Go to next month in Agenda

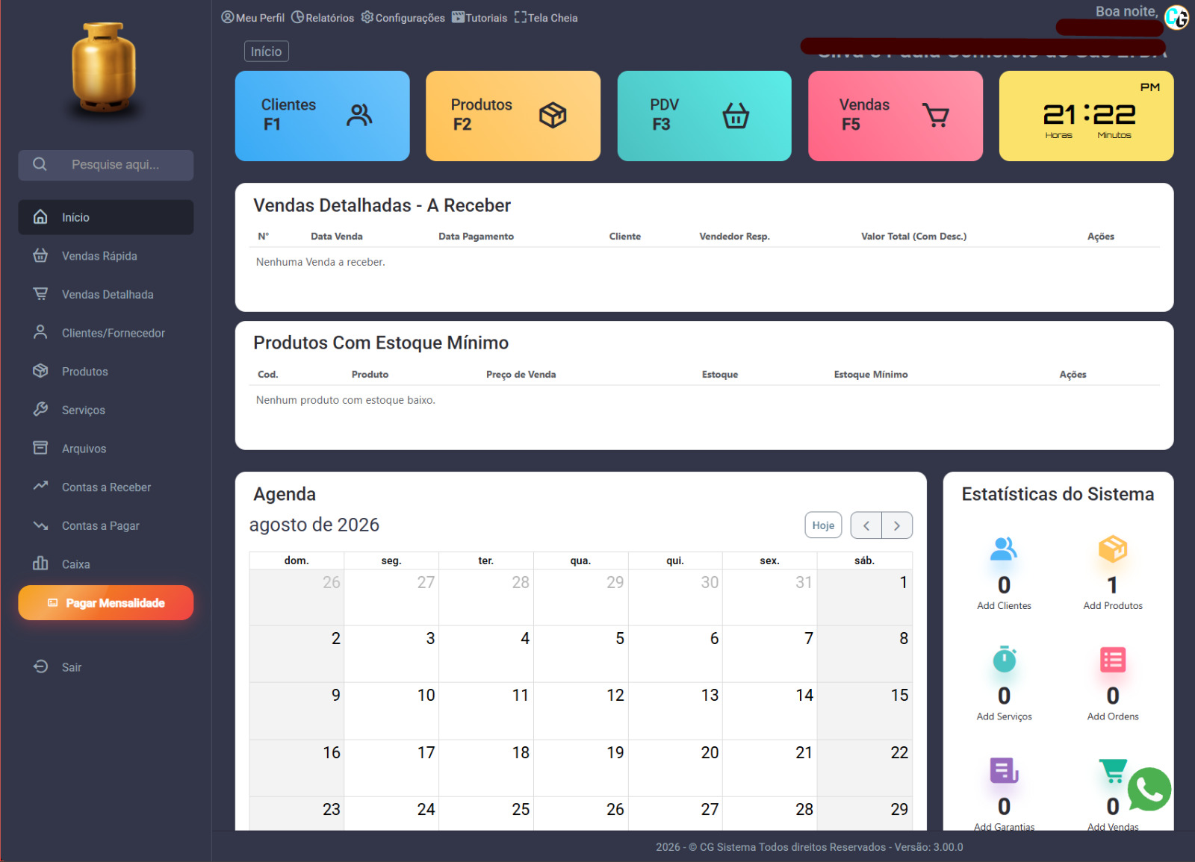(897, 525)
